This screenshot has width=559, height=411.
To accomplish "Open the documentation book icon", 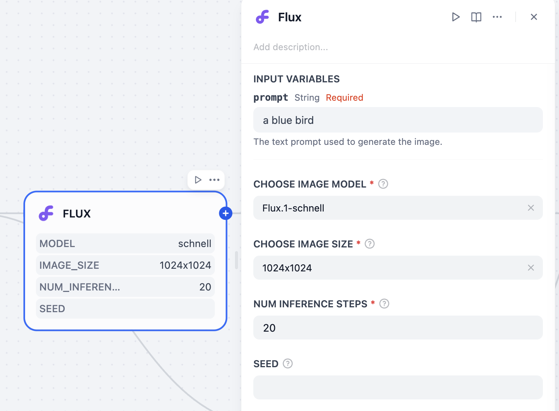I will 476,17.
